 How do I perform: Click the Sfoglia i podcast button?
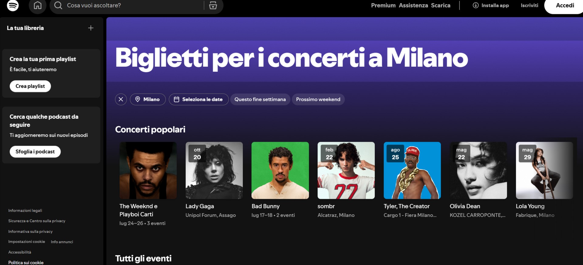click(x=35, y=152)
